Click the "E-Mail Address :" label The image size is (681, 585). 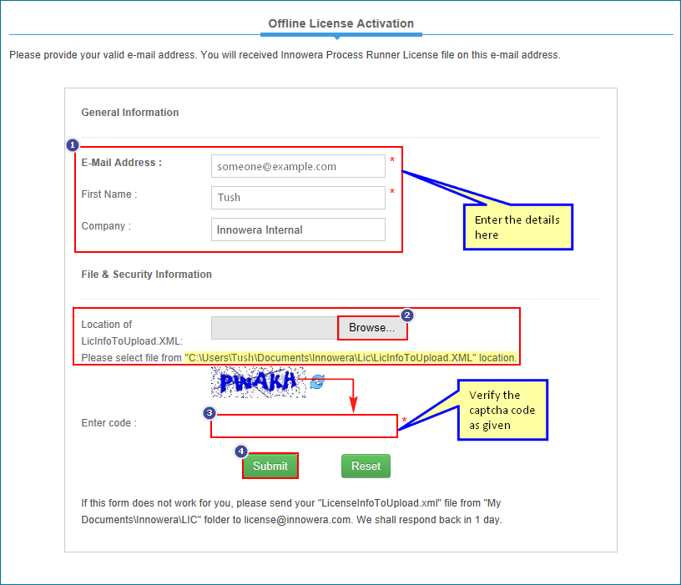click(x=122, y=163)
